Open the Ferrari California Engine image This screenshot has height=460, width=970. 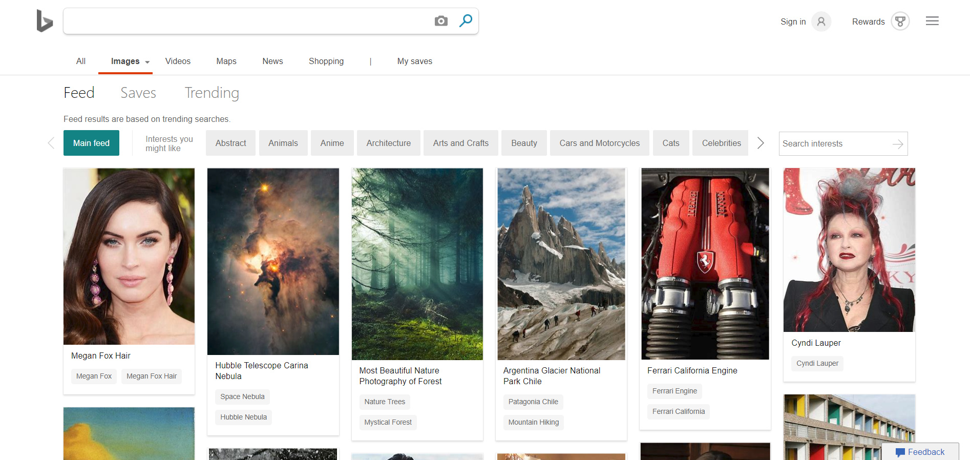[x=705, y=264]
